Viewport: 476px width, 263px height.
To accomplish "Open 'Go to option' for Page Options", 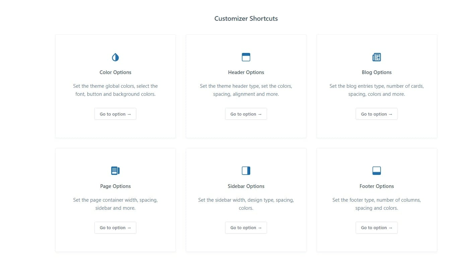I will (x=115, y=228).
